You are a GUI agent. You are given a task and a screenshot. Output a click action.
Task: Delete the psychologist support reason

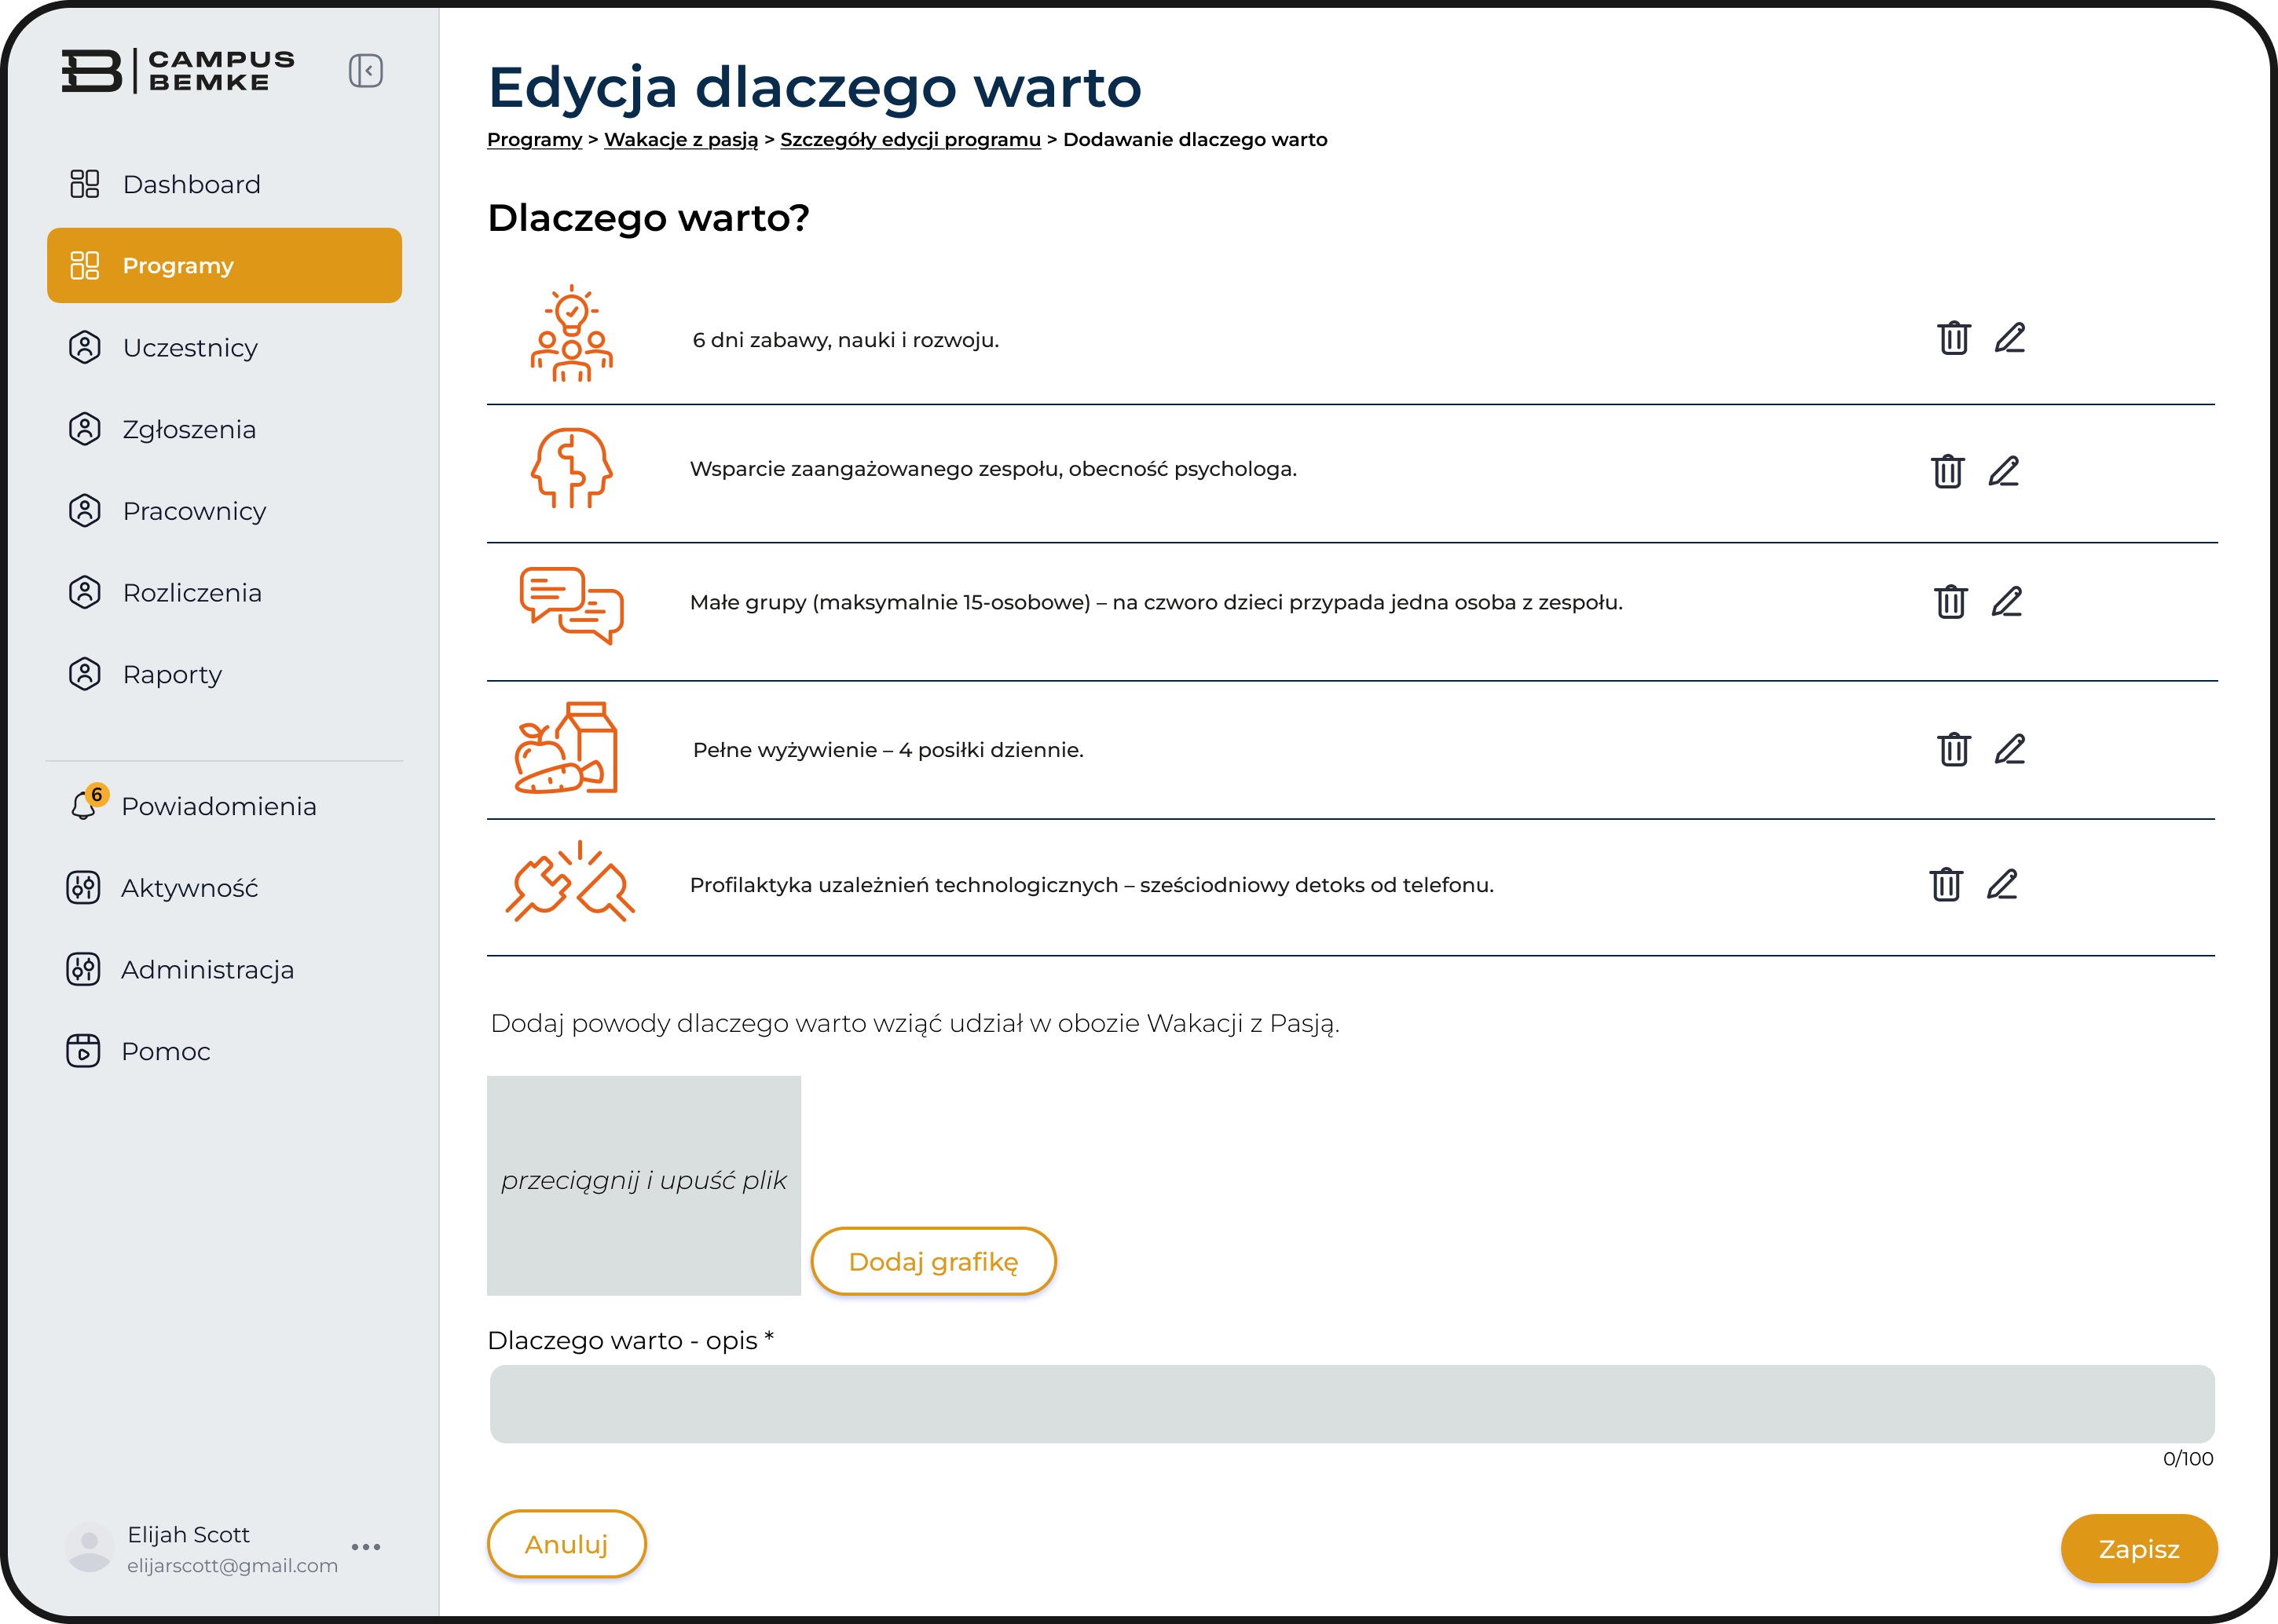[1947, 471]
